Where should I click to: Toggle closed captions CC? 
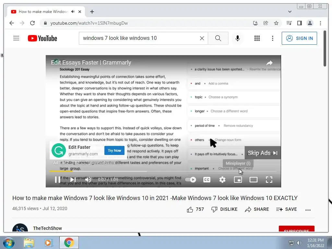(x=207, y=180)
